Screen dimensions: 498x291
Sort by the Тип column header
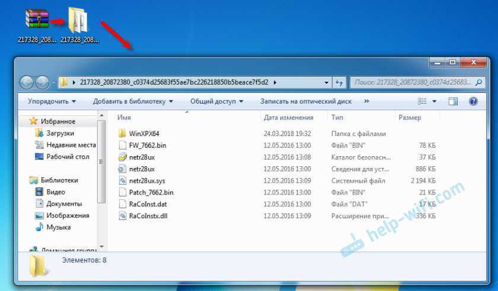(x=337, y=118)
